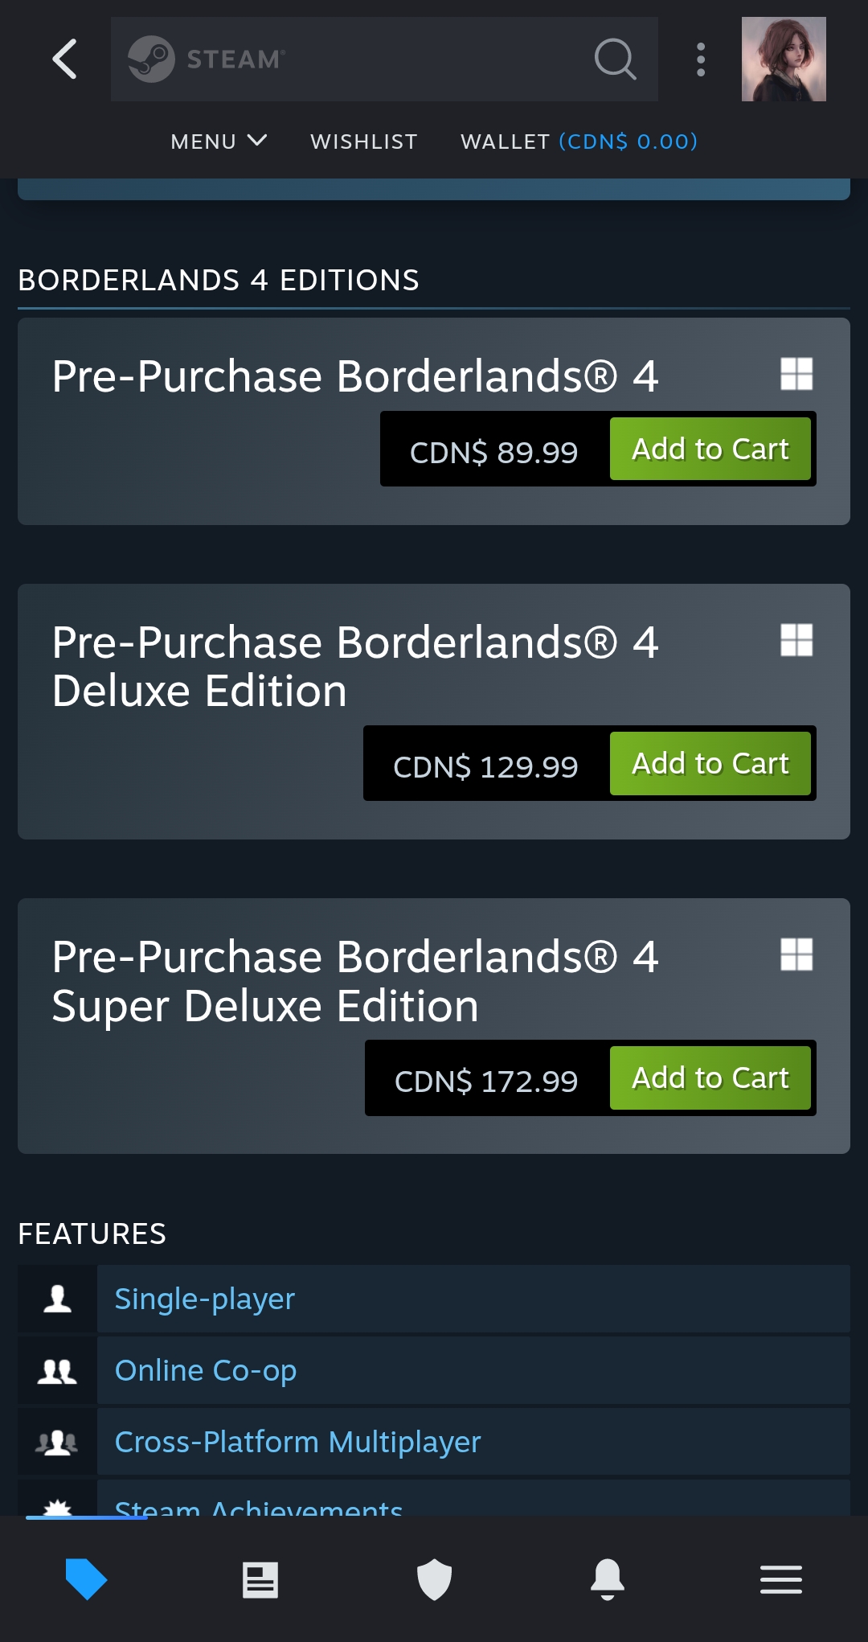Open the Store tab tag icon
The width and height of the screenshot is (868, 1642).
tap(86, 1579)
